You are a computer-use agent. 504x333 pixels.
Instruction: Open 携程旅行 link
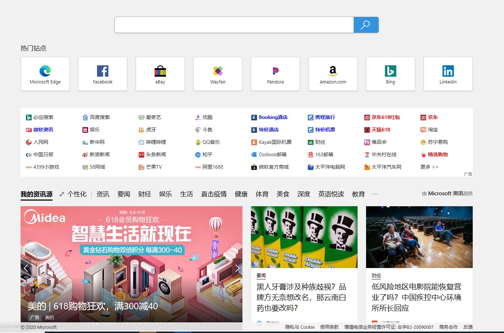click(x=321, y=117)
